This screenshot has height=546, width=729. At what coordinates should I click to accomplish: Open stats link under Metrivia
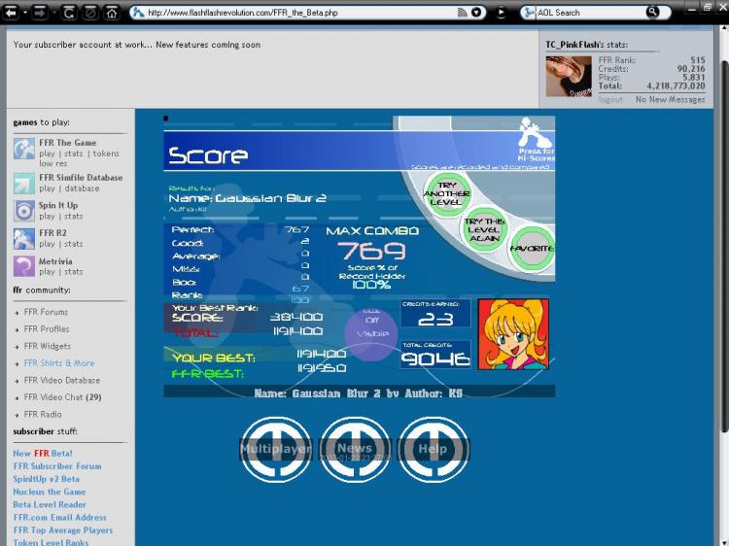(74, 271)
